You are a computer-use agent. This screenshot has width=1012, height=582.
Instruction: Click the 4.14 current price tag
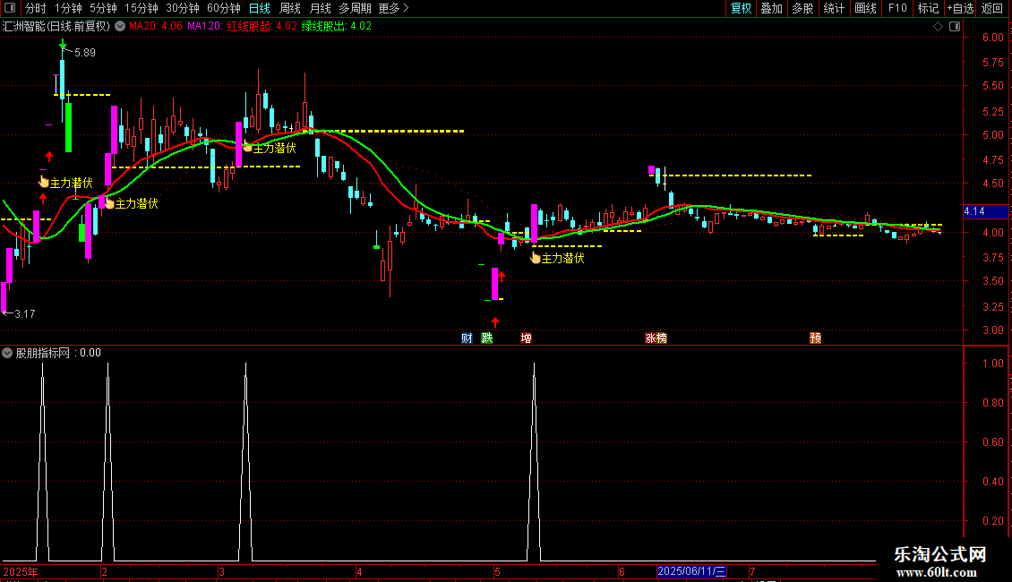[985, 211]
